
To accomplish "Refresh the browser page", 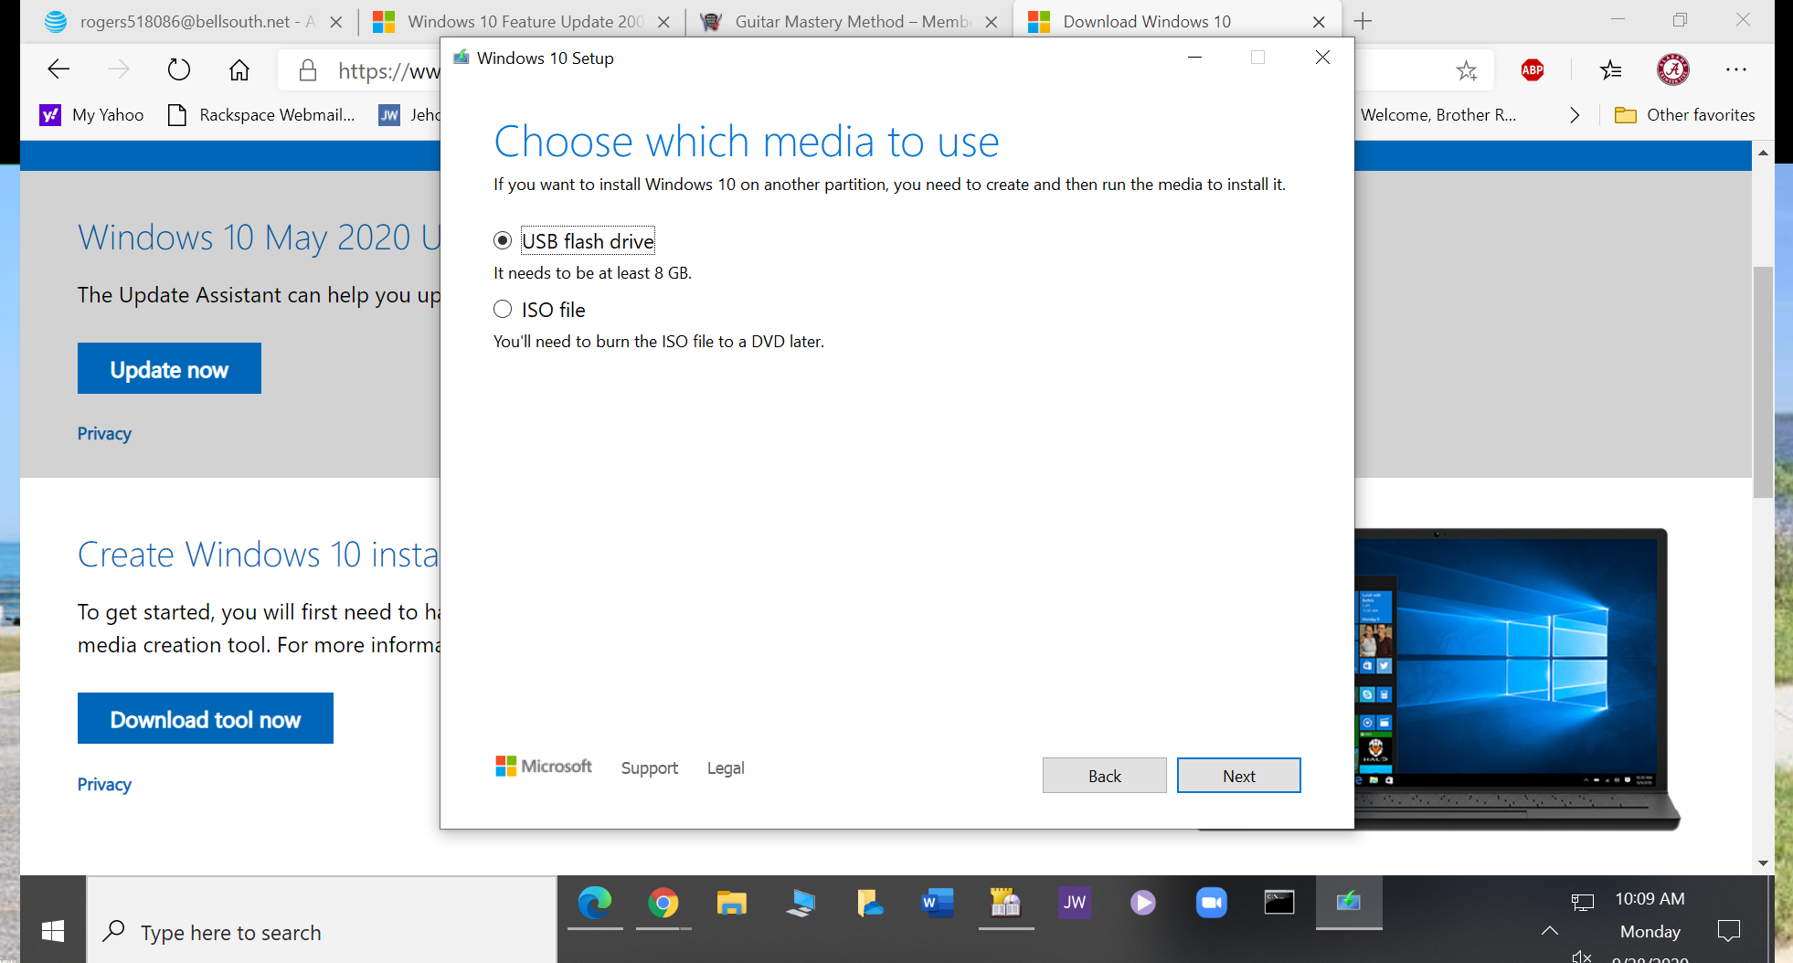I will [x=179, y=69].
